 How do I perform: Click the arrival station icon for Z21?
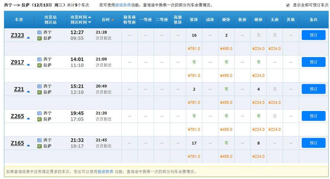click(x=39, y=92)
